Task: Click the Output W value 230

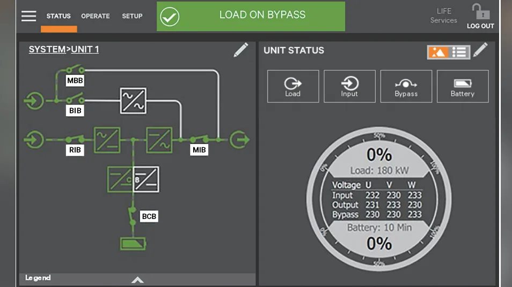Action: (415, 205)
